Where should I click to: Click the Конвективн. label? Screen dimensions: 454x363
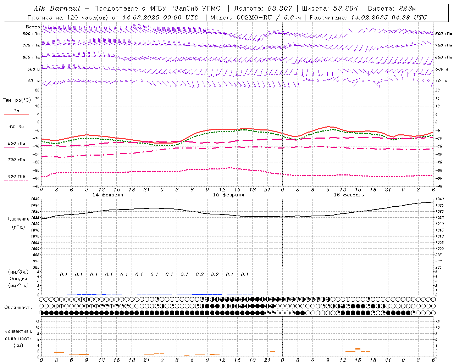coord(18,331)
